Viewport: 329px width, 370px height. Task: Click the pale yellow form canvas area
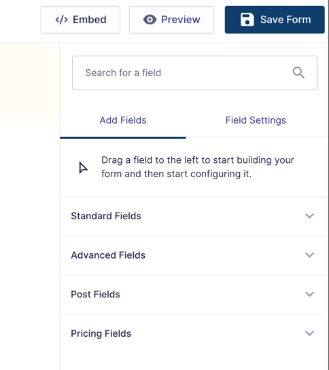[x=29, y=84]
